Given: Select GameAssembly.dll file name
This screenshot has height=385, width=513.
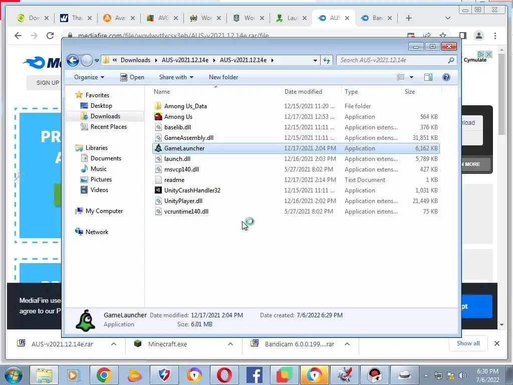Looking at the screenshot, I should tap(189, 138).
